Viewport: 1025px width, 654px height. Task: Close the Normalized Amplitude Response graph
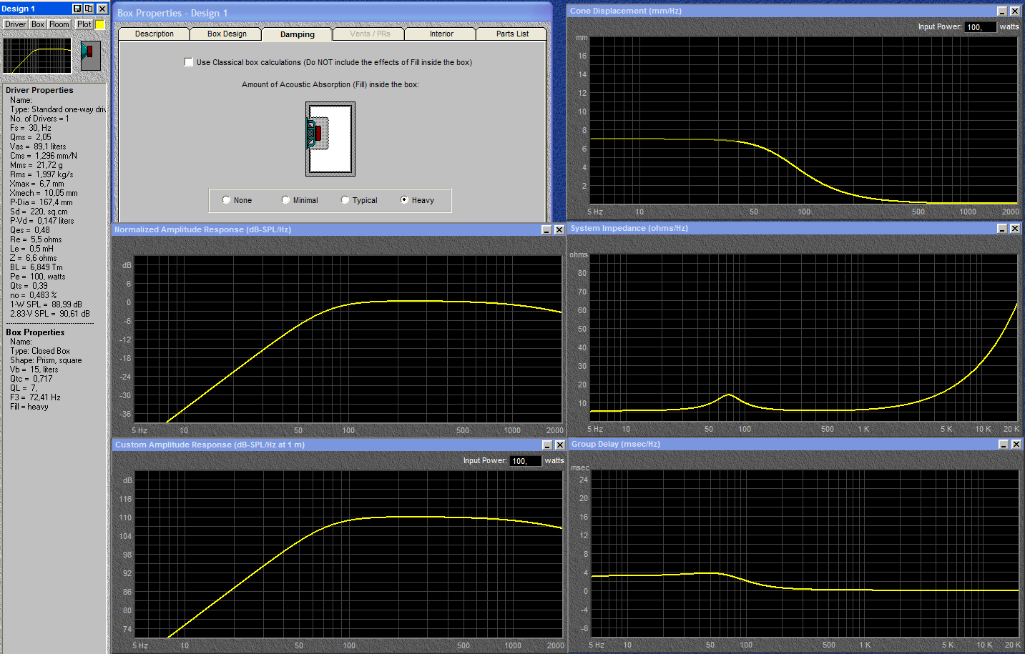559,230
